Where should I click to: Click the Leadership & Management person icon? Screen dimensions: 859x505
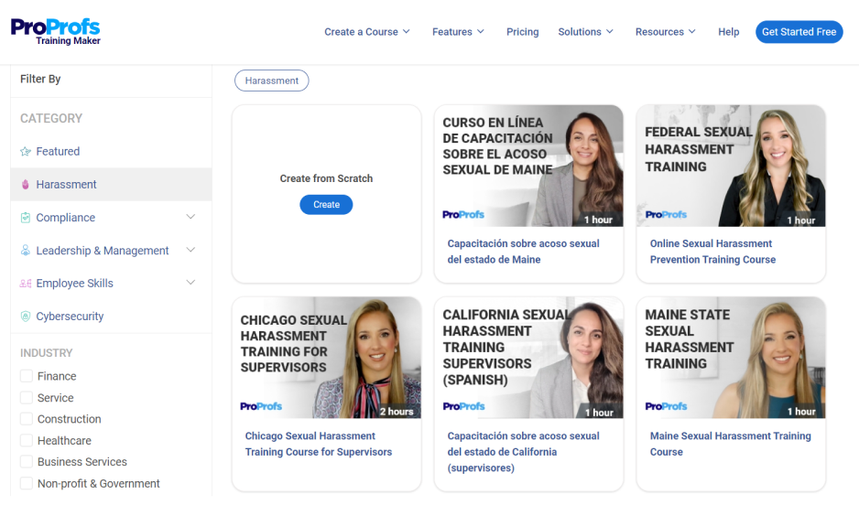click(26, 251)
